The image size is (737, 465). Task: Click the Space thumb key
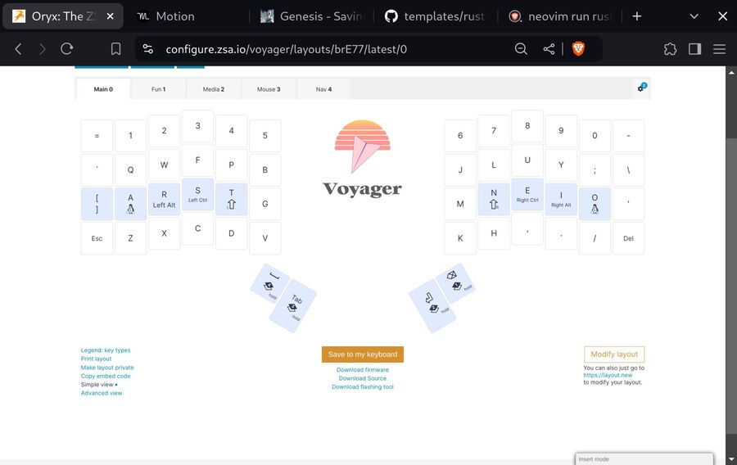[269, 282]
